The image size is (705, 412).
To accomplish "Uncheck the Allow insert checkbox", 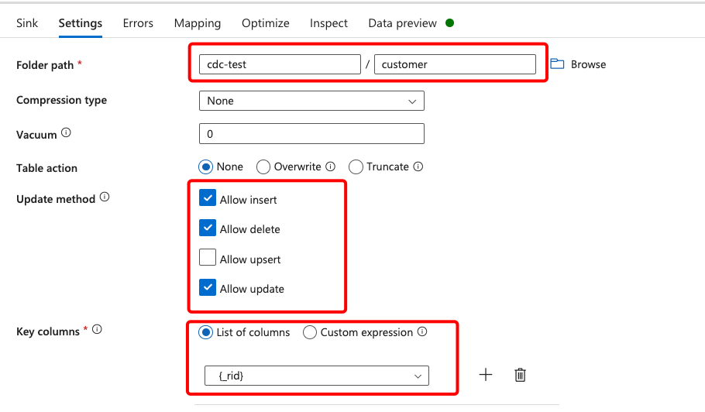I will (x=208, y=197).
